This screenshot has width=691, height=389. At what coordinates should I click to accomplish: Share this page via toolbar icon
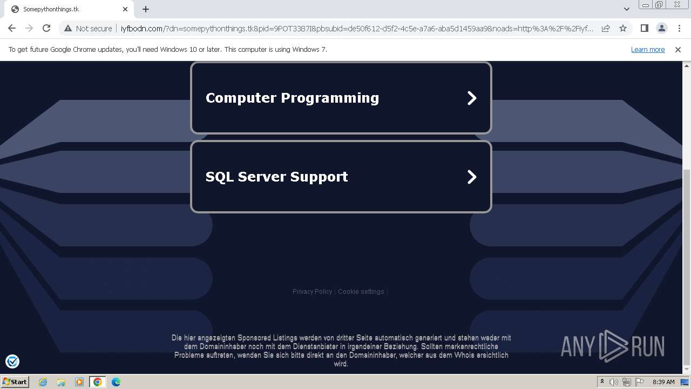[x=606, y=28]
